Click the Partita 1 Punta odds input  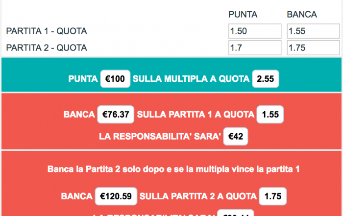[x=255, y=31]
